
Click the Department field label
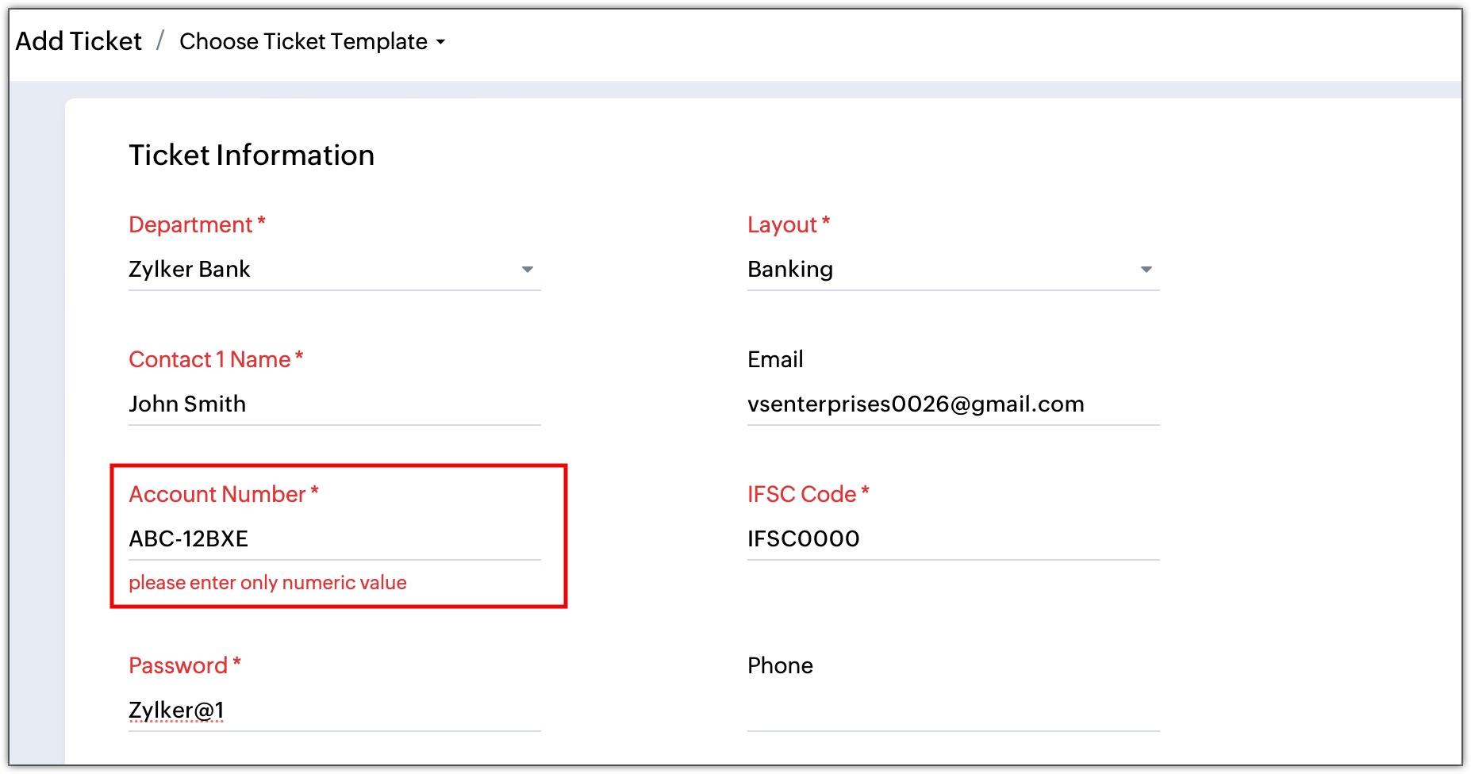click(190, 225)
